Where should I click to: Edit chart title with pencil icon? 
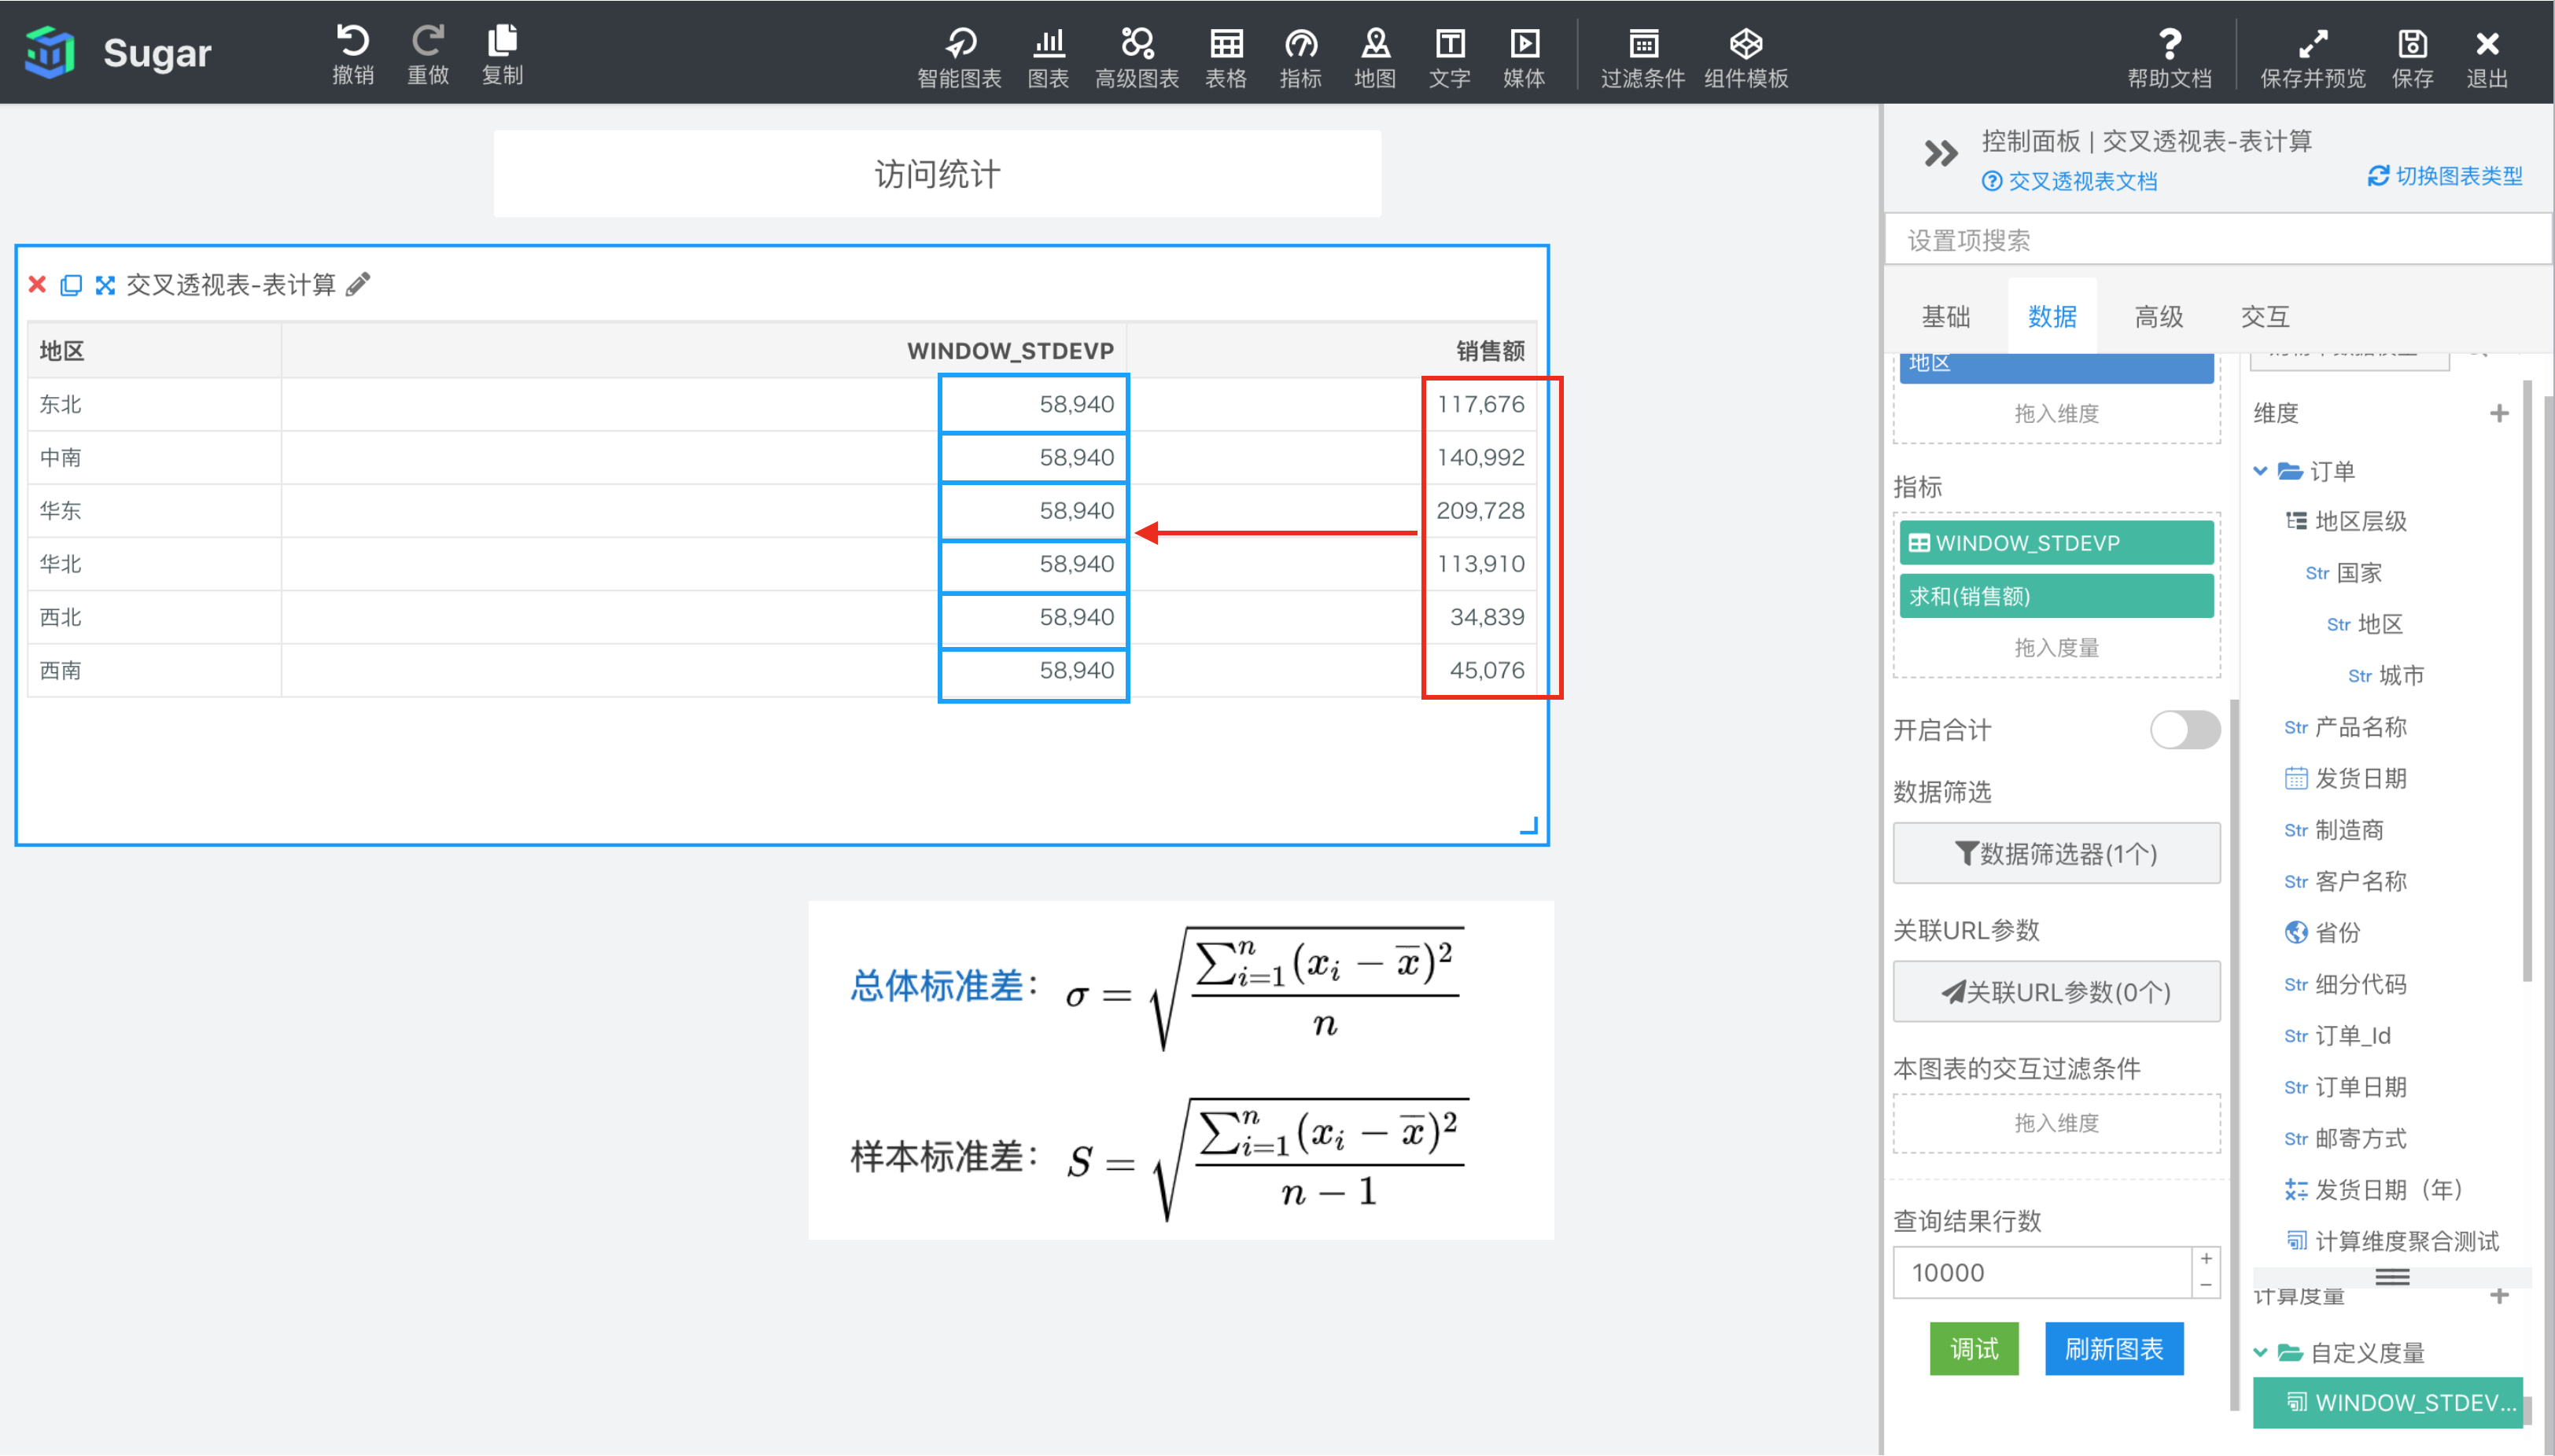pos(358,285)
